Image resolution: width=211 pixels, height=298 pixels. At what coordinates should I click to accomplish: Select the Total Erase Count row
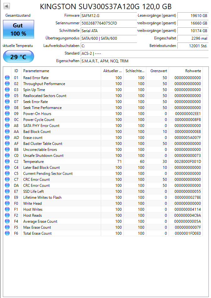(x=103, y=233)
